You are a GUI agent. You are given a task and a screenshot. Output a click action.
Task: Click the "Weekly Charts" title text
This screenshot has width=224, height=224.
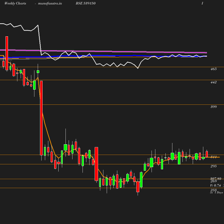click(15, 4)
